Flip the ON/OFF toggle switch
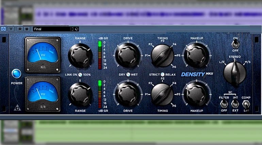 [x=235, y=44]
